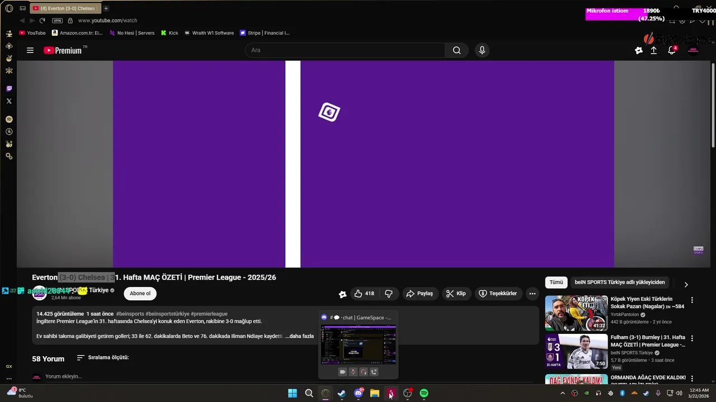Click the YouTube search magnifier button
This screenshot has width=716, height=402.
click(457, 50)
